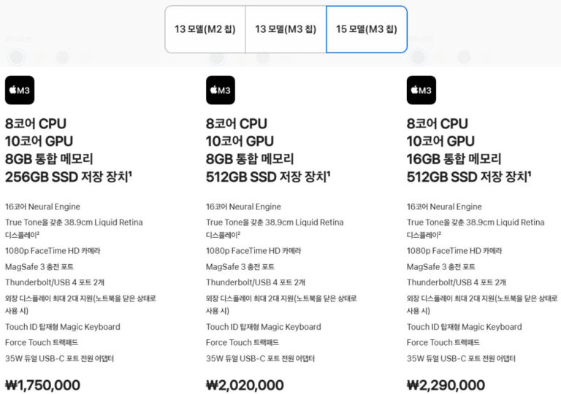Click 1080p FaceTime HD 카메라 in the ₩1,750,000 model

point(53,251)
